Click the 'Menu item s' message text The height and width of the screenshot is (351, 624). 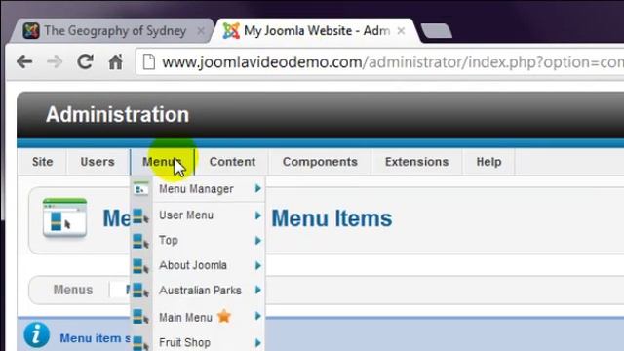point(96,338)
